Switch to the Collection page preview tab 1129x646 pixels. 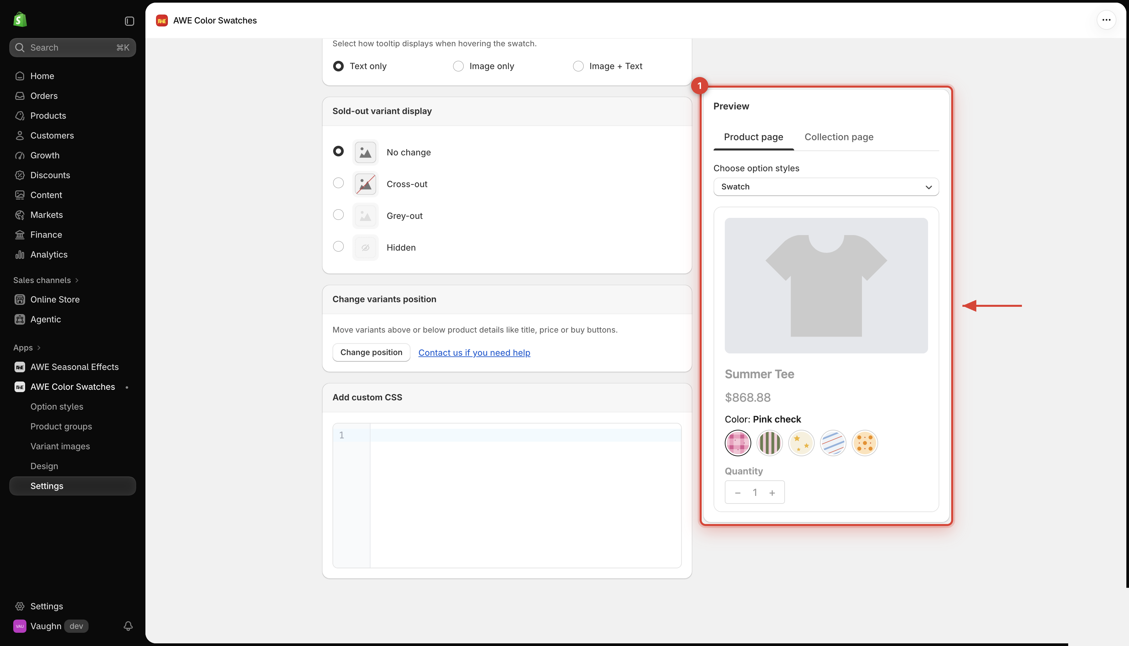(x=838, y=137)
